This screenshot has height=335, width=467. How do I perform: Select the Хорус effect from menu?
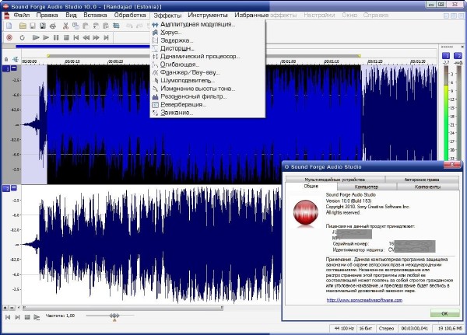pos(170,33)
